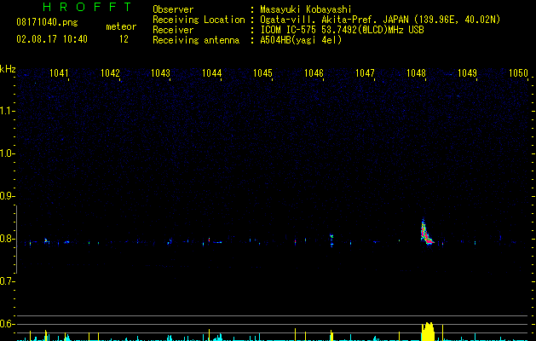Image resolution: width=536 pixels, height=341 pixels.
Task: Select the Ogata-vill. Akita-Pref. JAPAN location text
Action: [380, 20]
